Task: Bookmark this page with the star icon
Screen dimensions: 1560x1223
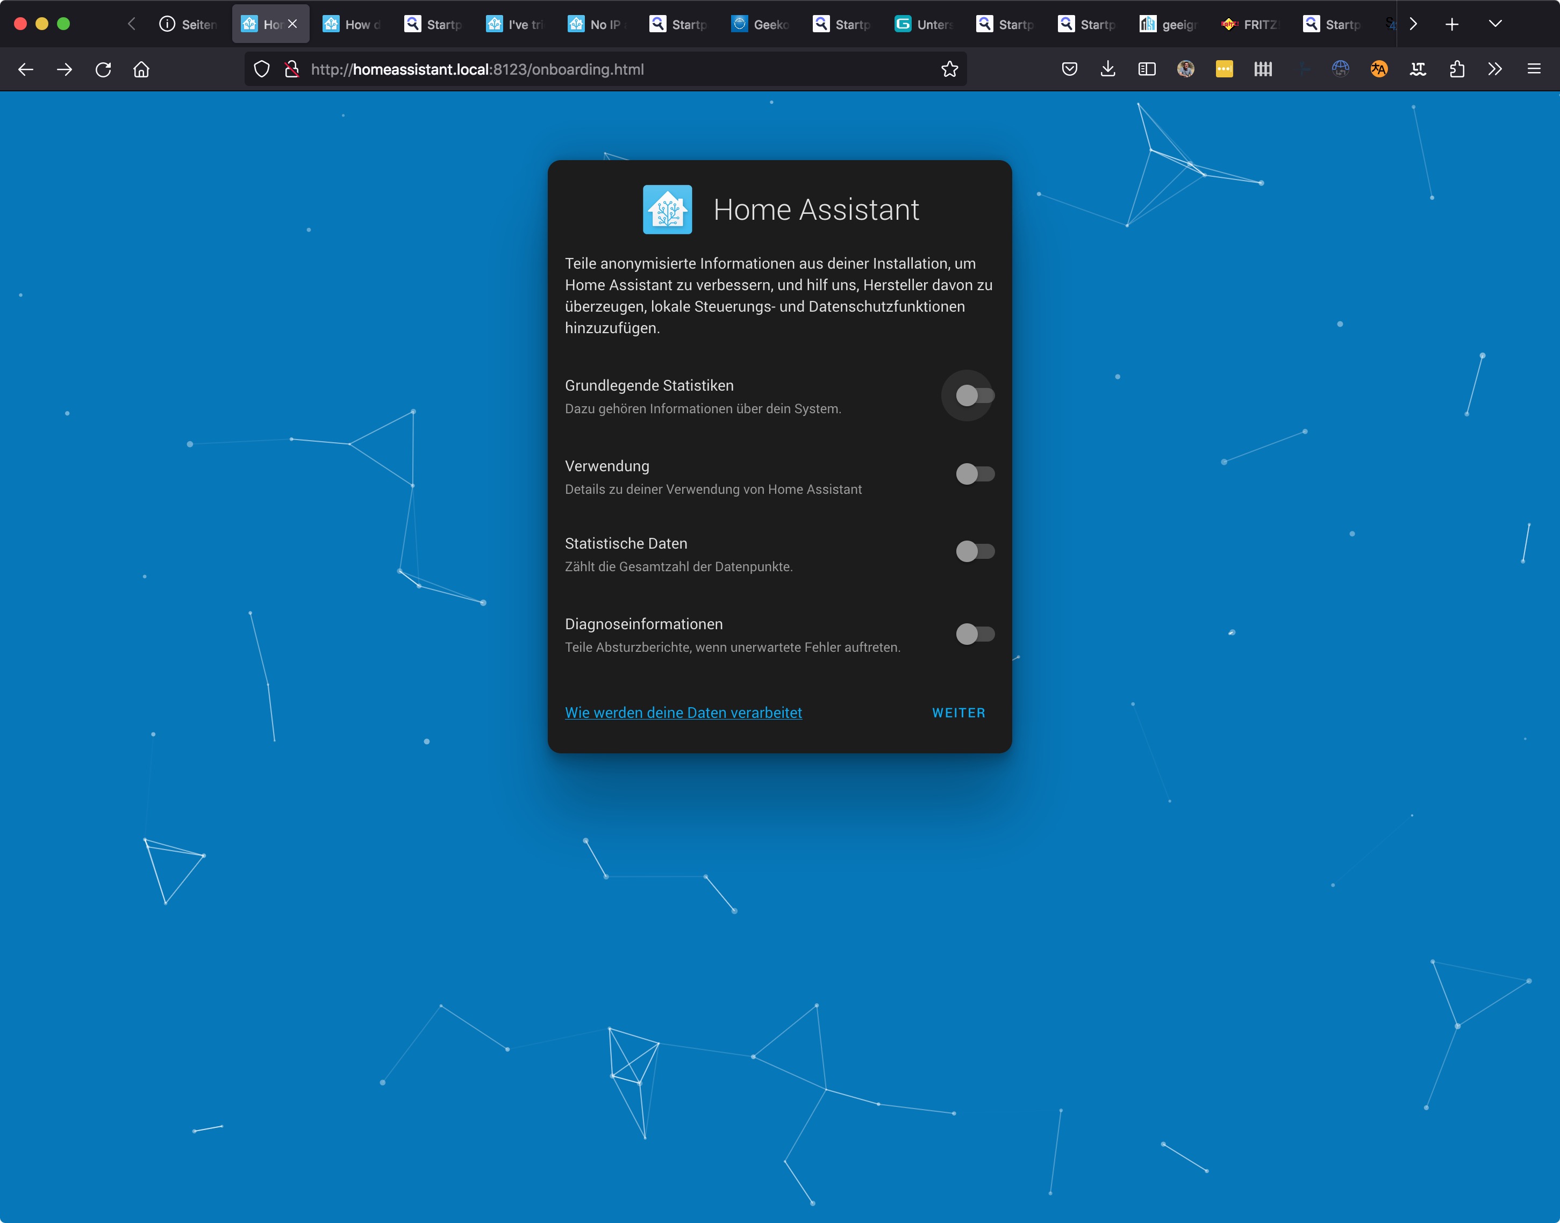Action: pos(950,69)
